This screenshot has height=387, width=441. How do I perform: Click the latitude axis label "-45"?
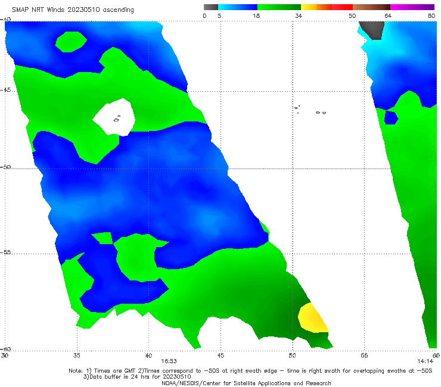pos(5,90)
